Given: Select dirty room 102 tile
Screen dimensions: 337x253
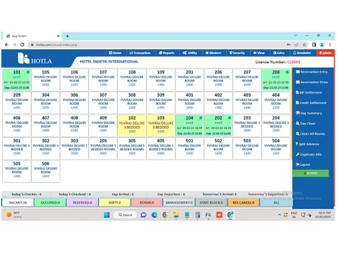Looking at the screenshot, I should pos(132,125).
